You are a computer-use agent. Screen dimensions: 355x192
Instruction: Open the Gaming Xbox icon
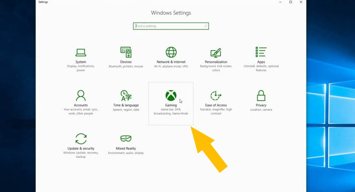click(x=171, y=96)
